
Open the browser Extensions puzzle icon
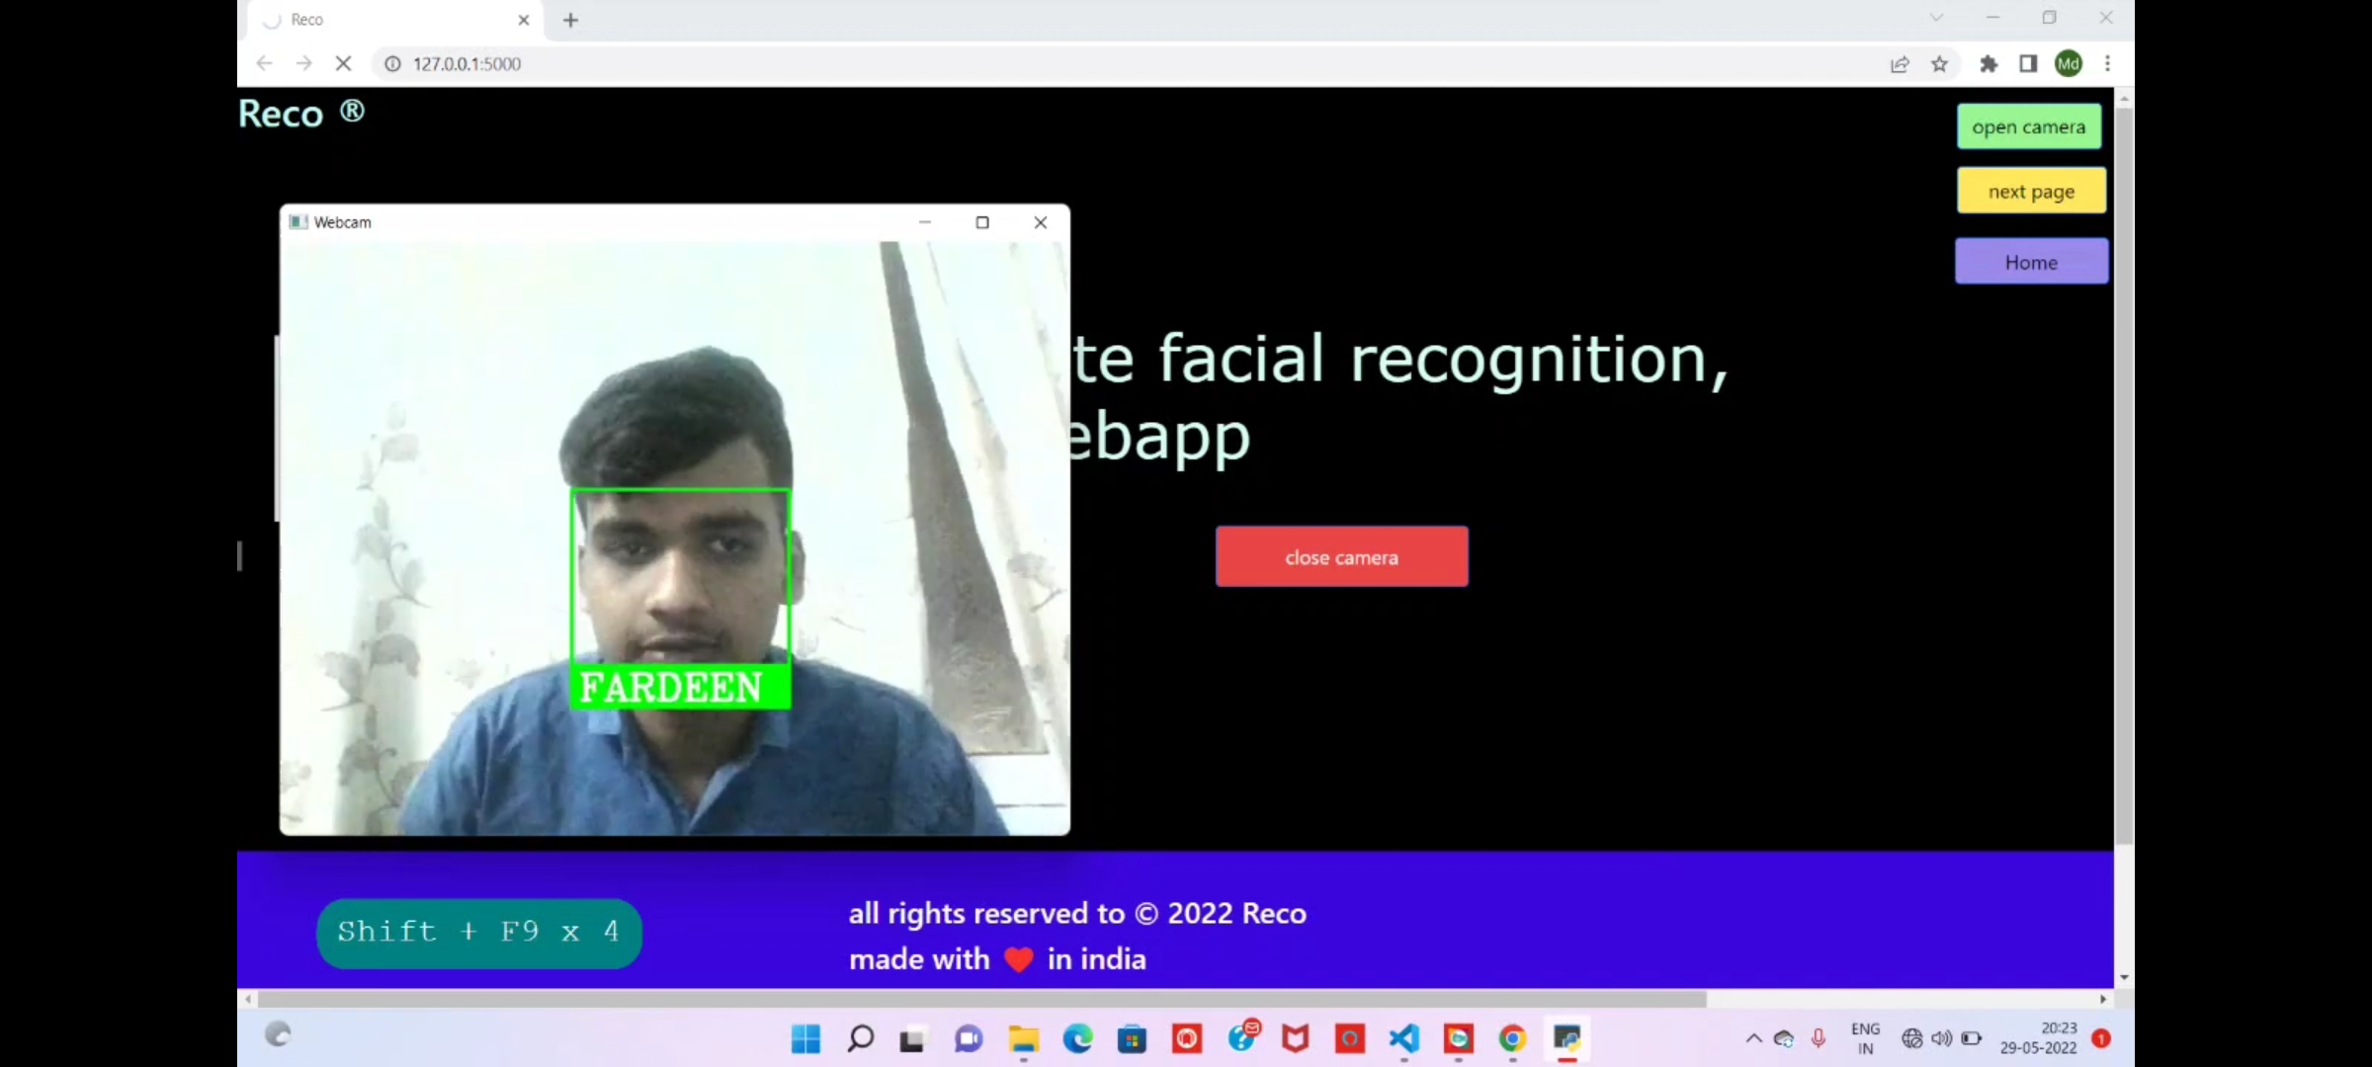[1989, 64]
